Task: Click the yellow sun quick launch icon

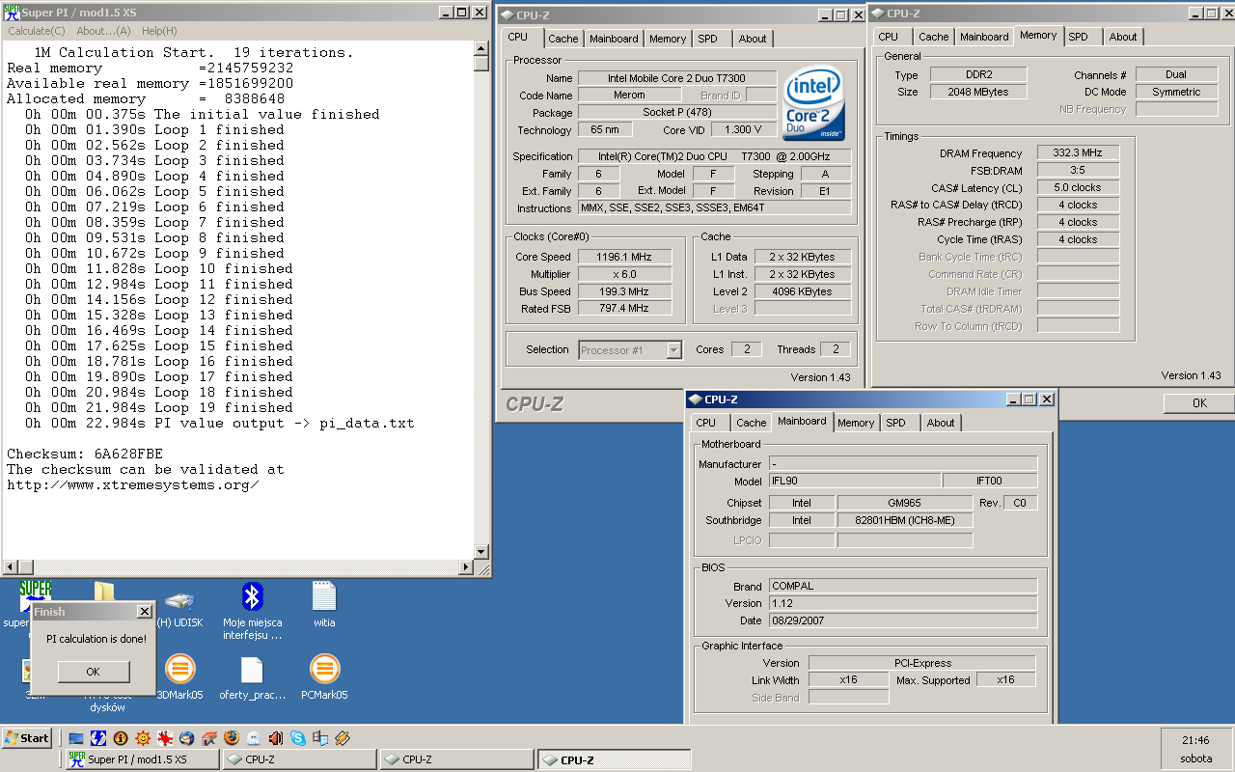Action: pyautogui.click(x=143, y=738)
